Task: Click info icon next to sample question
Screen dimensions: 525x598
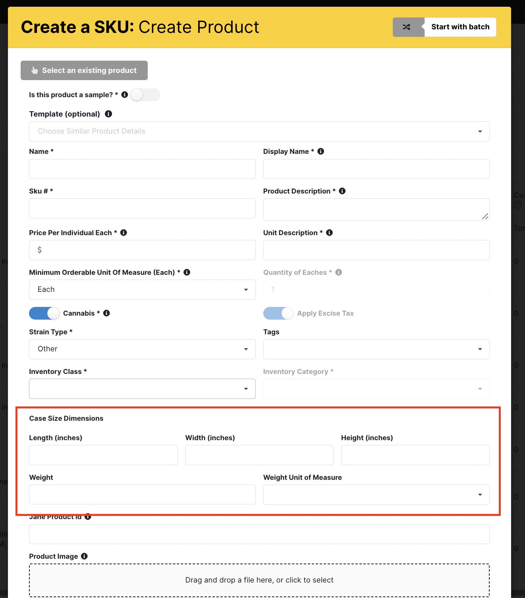Action: [x=125, y=95]
